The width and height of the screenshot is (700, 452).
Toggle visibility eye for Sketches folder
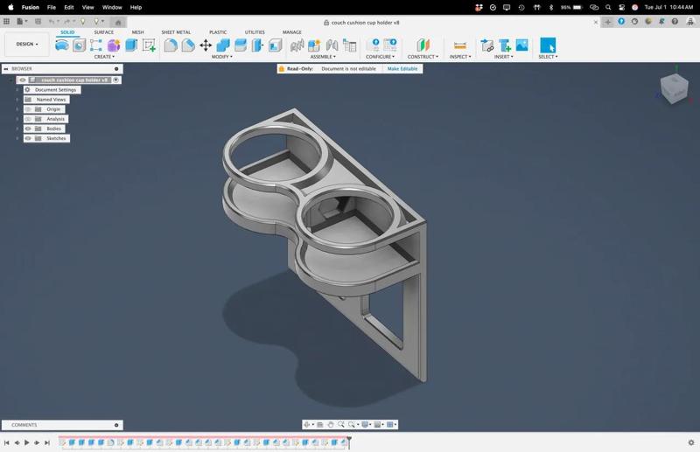point(28,138)
